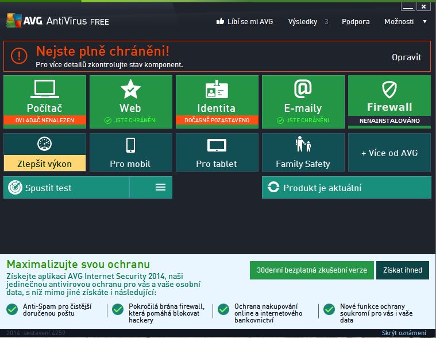436x338 pixels.
Task: Click the Web star icon
Action: 130,89
